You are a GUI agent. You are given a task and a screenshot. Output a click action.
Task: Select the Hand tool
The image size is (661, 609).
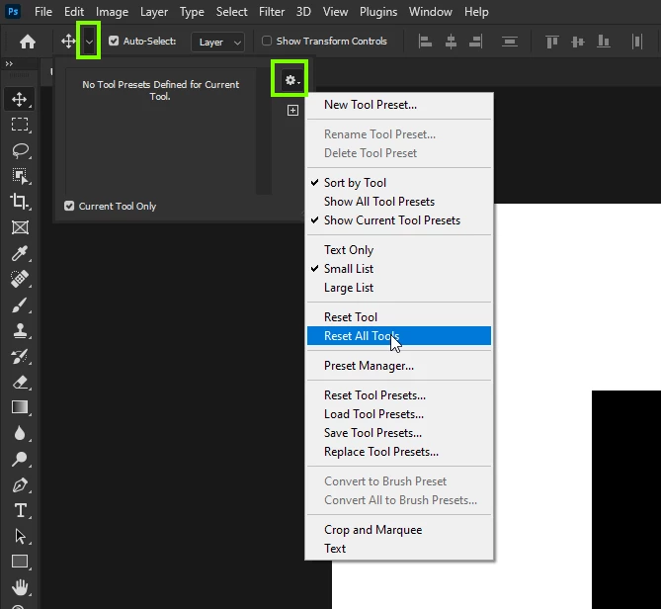[20, 587]
